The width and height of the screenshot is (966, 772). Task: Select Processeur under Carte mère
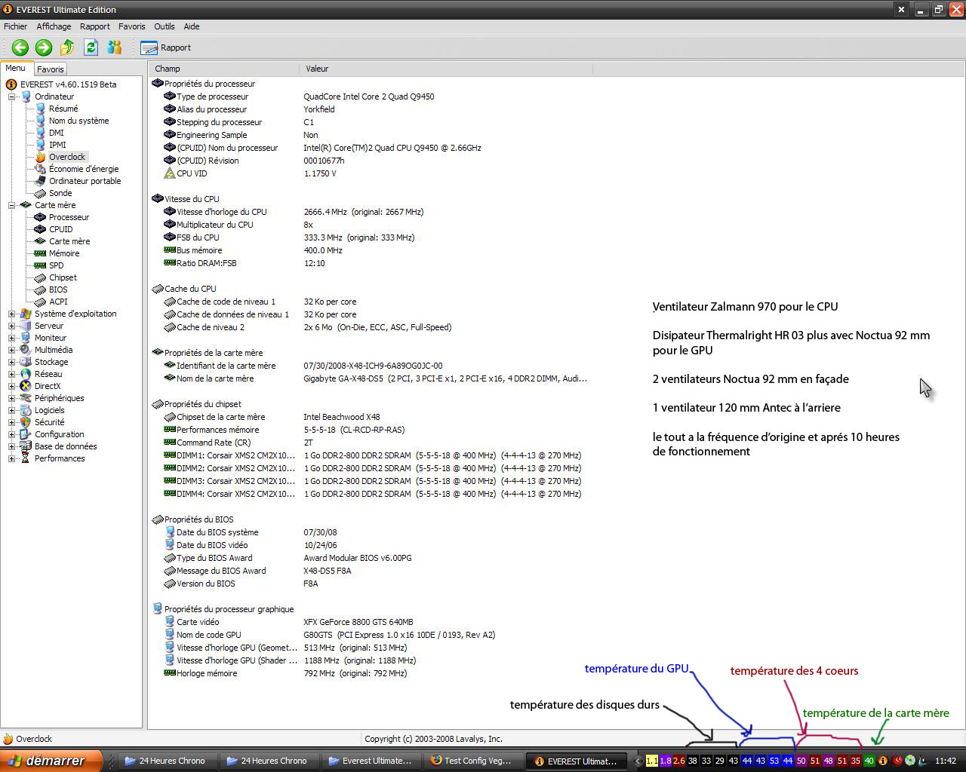point(69,217)
